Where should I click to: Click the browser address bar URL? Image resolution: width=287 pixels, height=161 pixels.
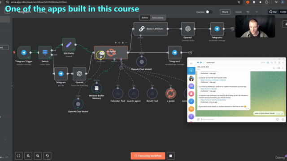coord(39,2)
